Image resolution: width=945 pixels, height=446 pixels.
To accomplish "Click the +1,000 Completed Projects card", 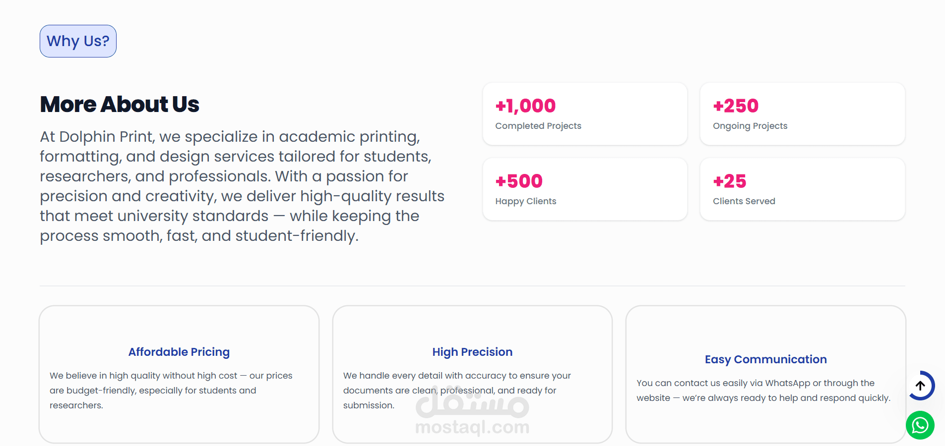I will [585, 114].
